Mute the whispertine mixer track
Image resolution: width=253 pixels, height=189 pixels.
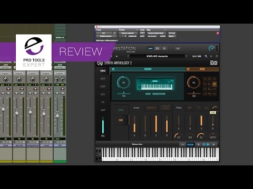[35, 93]
